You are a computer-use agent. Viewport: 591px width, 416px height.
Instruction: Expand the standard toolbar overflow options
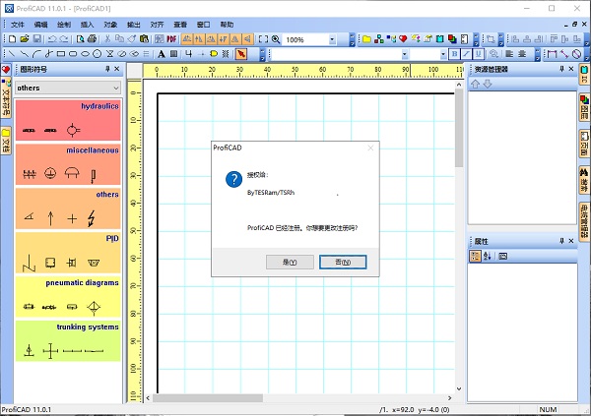tap(352, 39)
